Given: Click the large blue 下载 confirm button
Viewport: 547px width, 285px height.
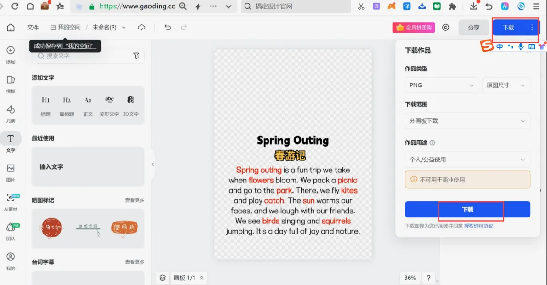Looking at the screenshot, I should pos(467,209).
